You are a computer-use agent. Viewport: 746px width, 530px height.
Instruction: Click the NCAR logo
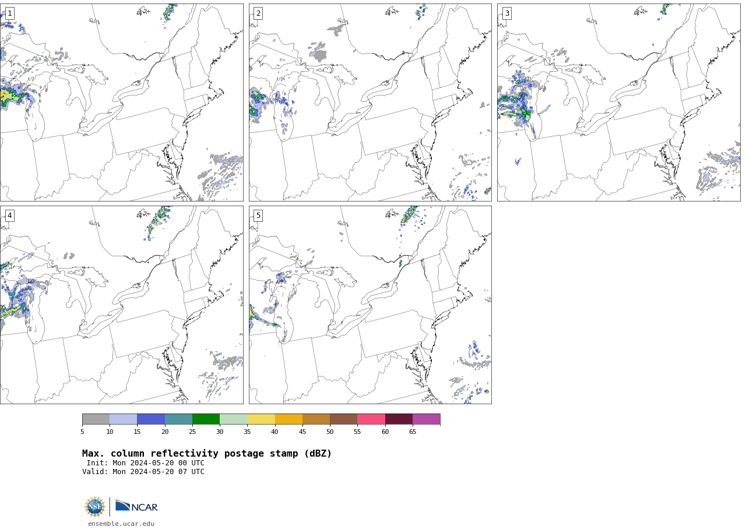[136, 506]
